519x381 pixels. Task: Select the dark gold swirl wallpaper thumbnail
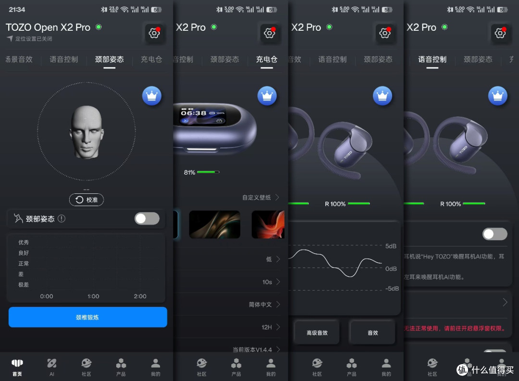[x=214, y=225]
